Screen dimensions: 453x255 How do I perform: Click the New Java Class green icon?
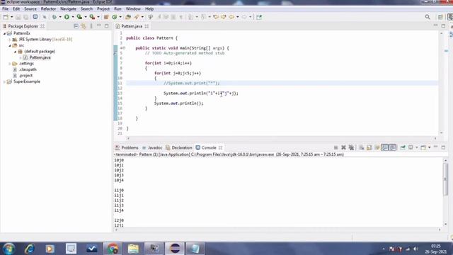point(115,17)
